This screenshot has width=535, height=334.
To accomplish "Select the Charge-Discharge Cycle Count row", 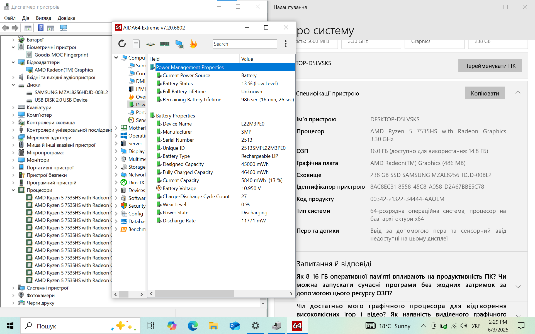I will [222, 196].
